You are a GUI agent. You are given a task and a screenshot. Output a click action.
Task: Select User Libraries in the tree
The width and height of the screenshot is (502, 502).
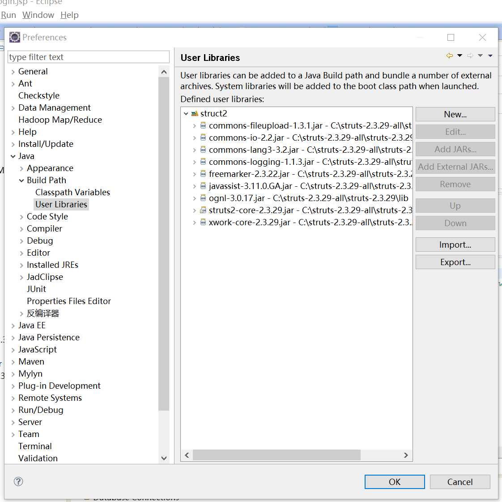(61, 204)
